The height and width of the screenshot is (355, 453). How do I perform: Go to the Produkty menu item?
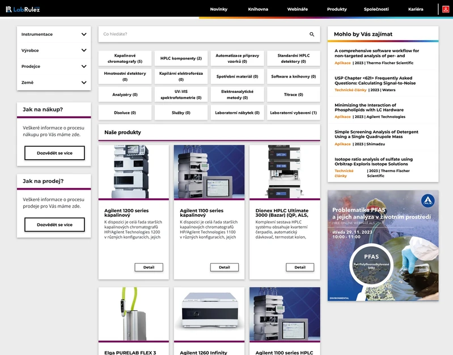pyautogui.click(x=337, y=9)
